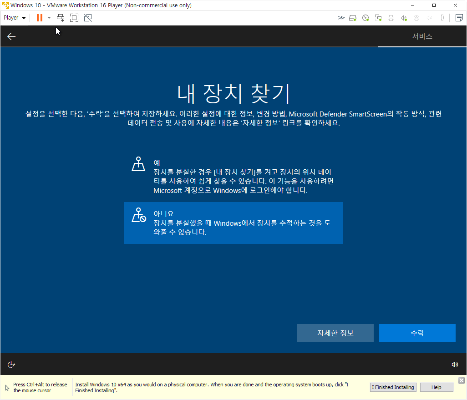Click the sound card device icon
The width and height of the screenshot is (467, 400).
pos(404,18)
